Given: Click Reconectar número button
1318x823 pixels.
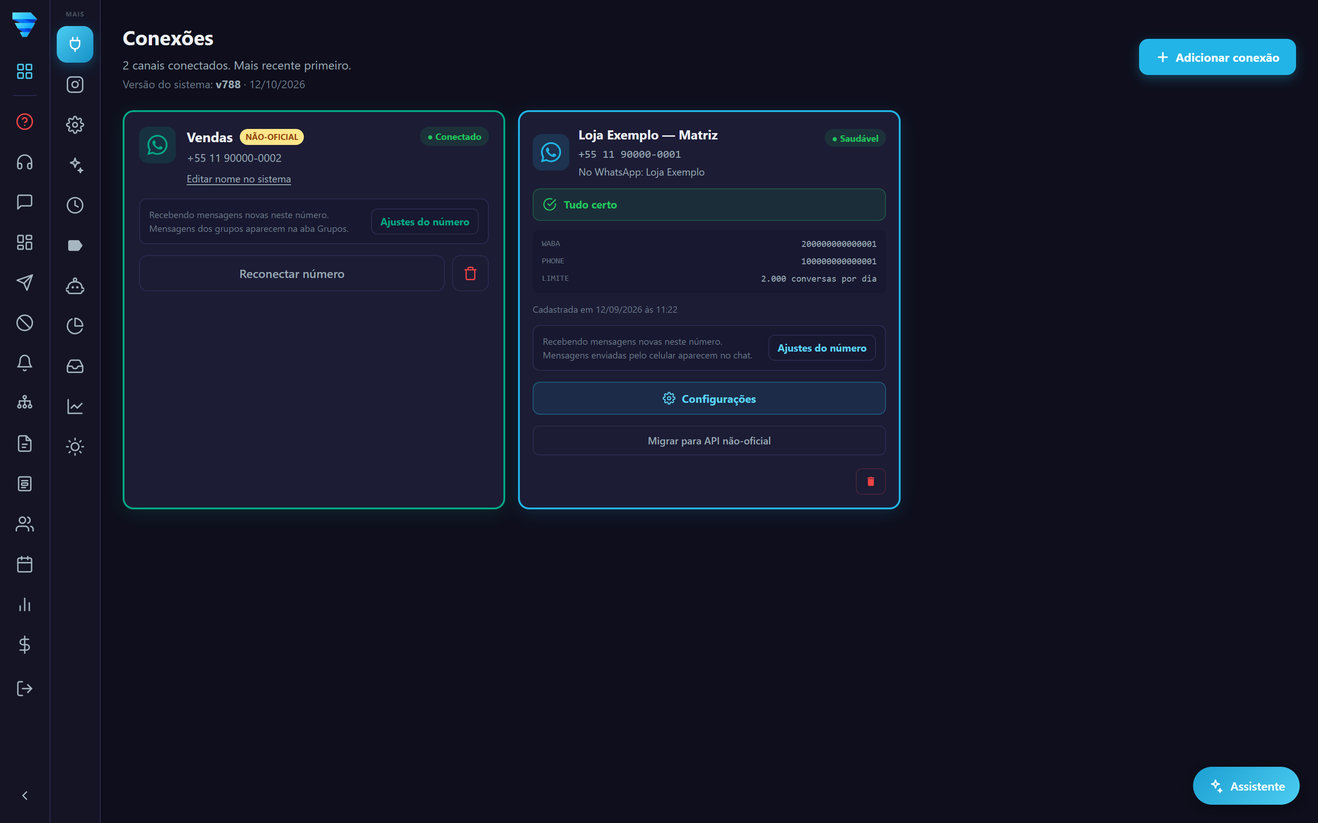Looking at the screenshot, I should click(292, 273).
